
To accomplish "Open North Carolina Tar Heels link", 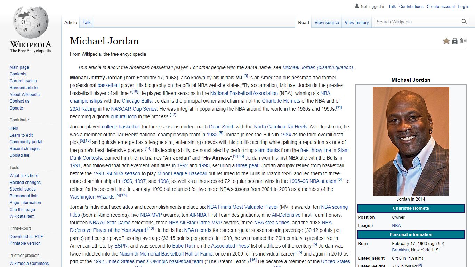I will pos(281,127).
